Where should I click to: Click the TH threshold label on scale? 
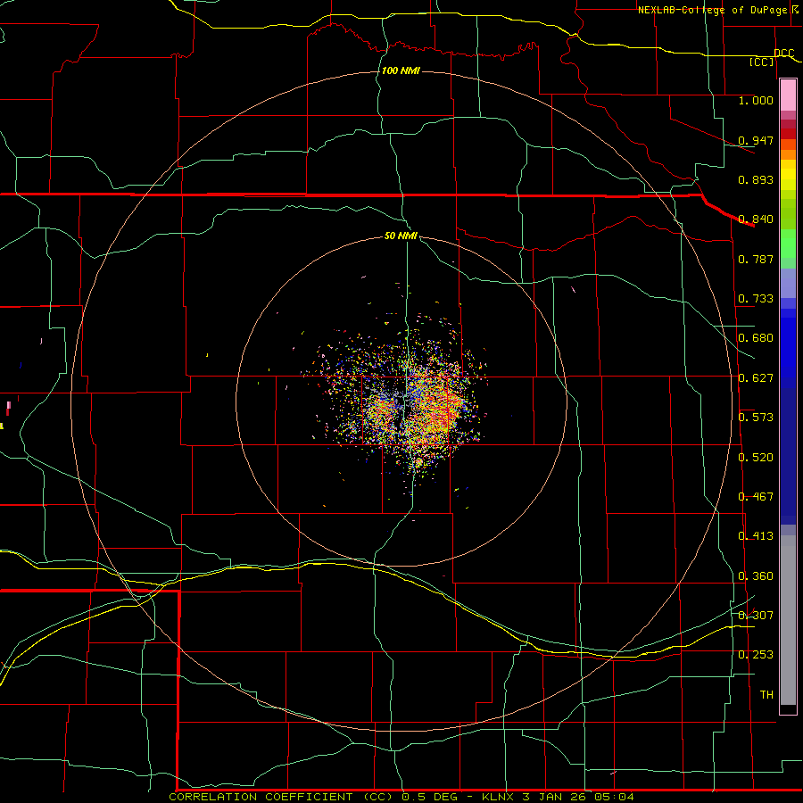766,695
